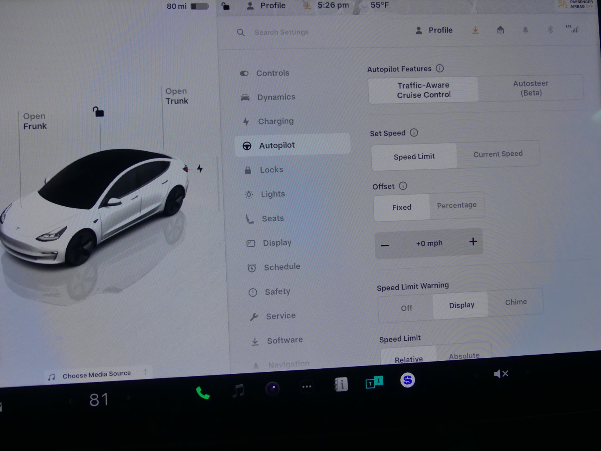The height and width of the screenshot is (451, 601).
Task: Increase speed offset with plus button
Action: click(x=473, y=242)
